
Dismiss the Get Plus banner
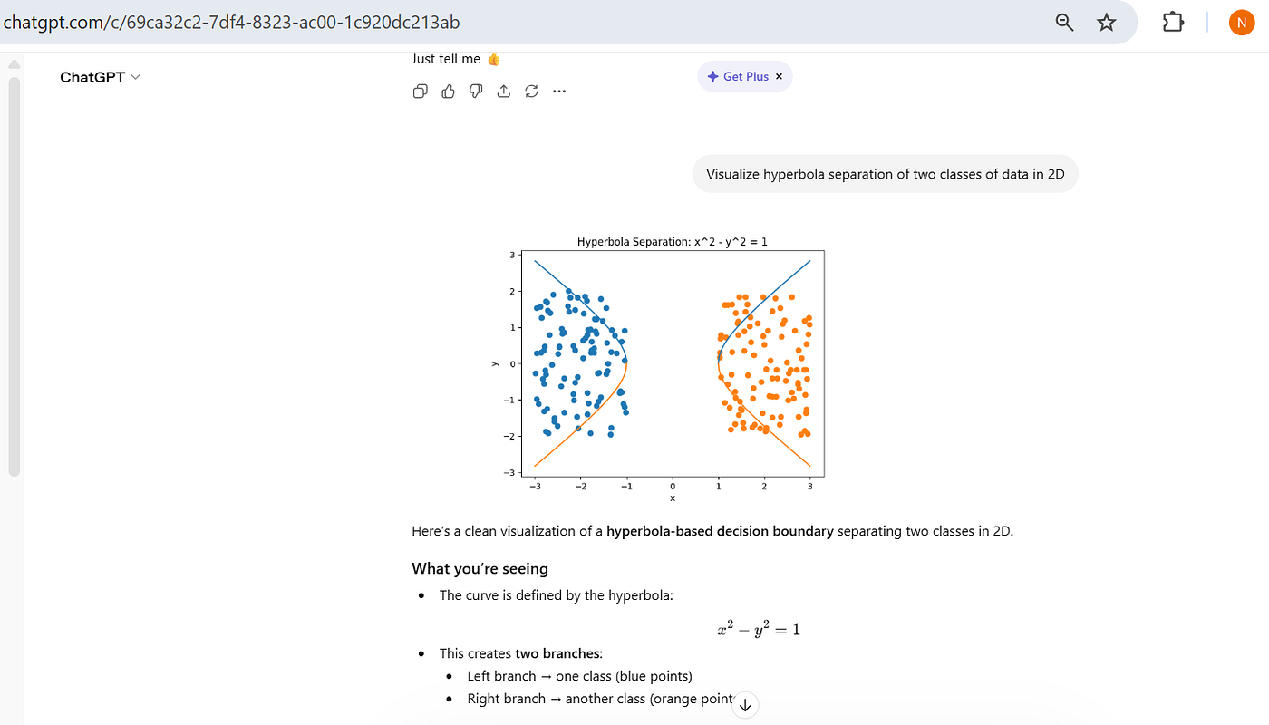(780, 77)
